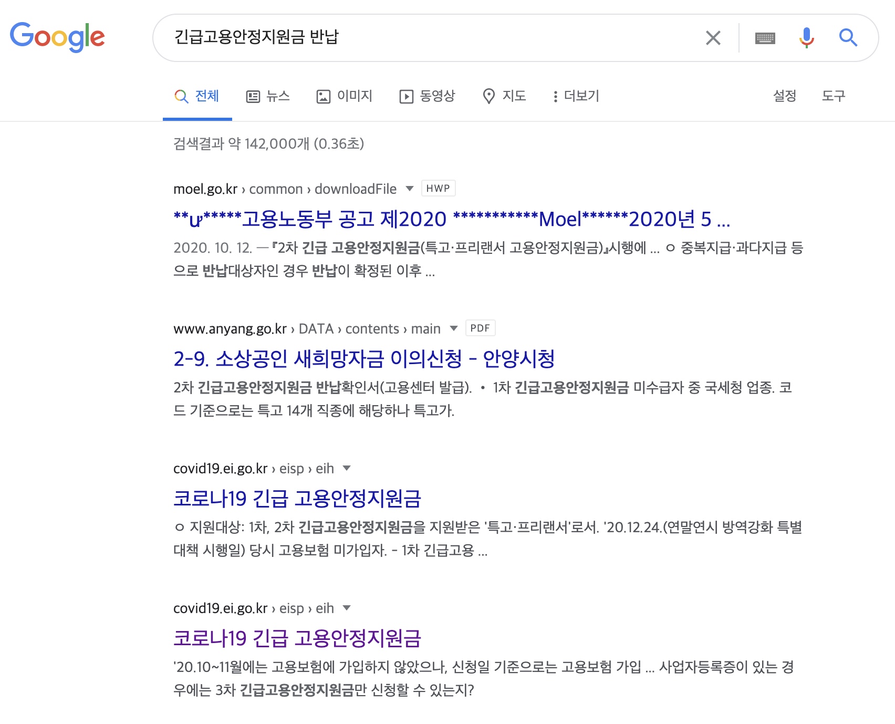Open the visited purple 코로나19 긴급 고용안정지원금 link
Image resolution: width=895 pixels, height=724 pixels.
(297, 638)
